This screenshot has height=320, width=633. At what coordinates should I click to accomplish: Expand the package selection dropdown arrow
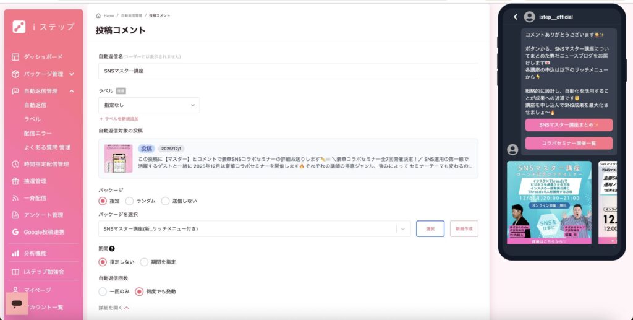pyautogui.click(x=403, y=229)
